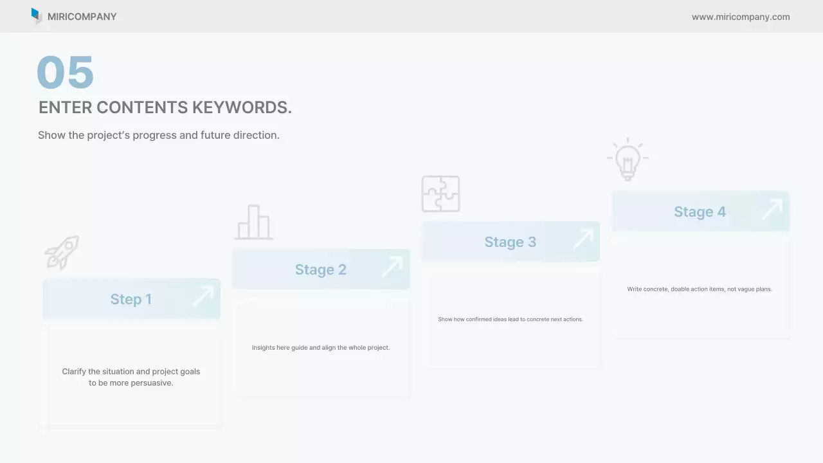
Task: Click the 'Clarify the situation' description text
Action: pyautogui.click(x=131, y=377)
